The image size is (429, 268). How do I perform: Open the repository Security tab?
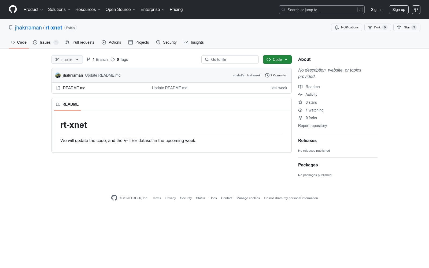click(x=166, y=42)
